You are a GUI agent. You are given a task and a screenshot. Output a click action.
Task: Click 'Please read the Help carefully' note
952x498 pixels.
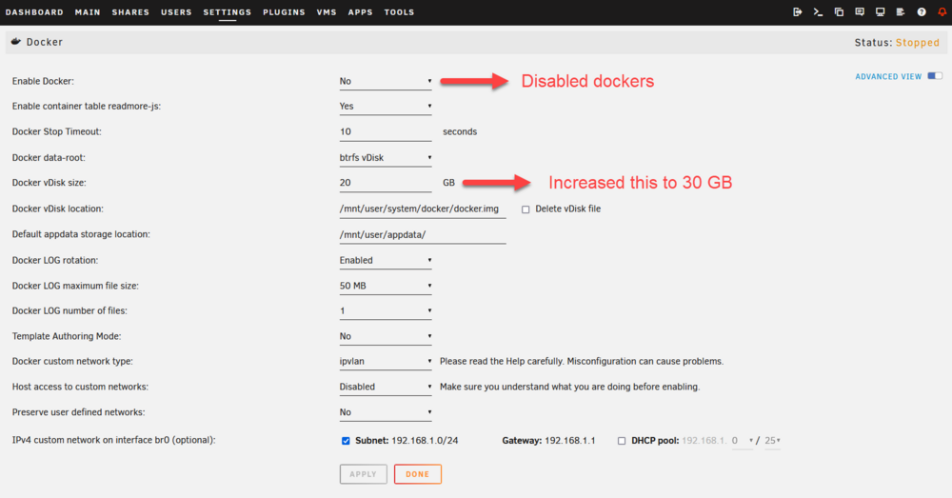(x=582, y=361)
